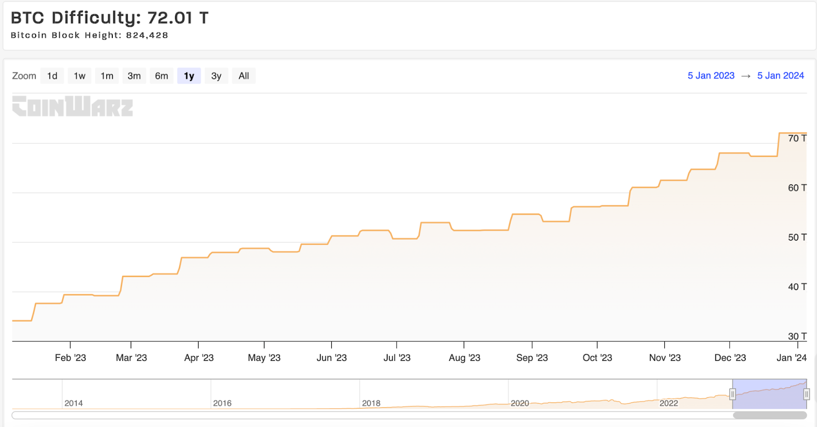This screenshot has width=817, height=427.
Task: Select the 1y zoom range
Action: point(189,76)
